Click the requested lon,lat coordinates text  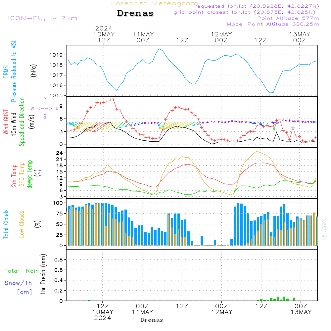[x=257, y=6]
